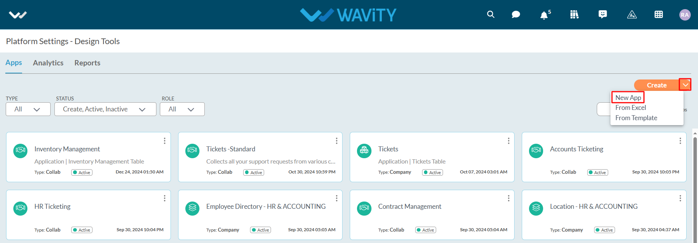This screenshot has width=698, height=243.
Task: Open the Accounts Ticketing app title
Action: (x=577, y=149)
